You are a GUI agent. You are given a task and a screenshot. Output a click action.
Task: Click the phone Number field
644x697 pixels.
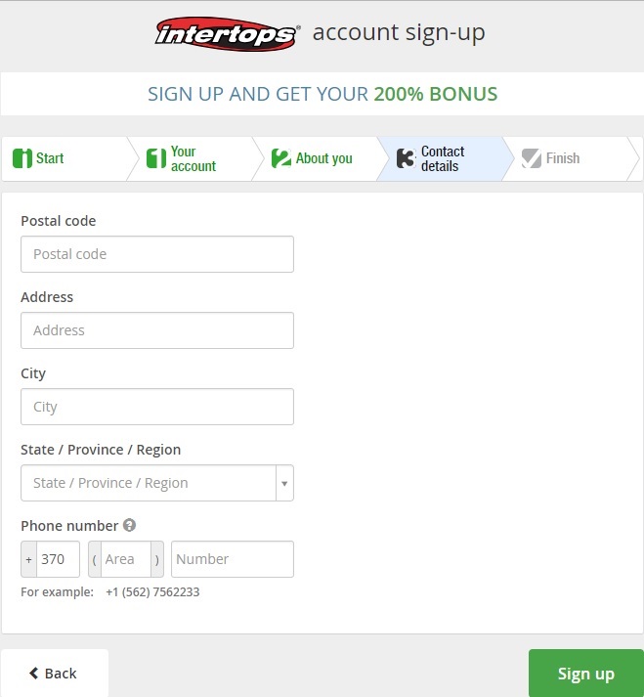pos(233,559)
